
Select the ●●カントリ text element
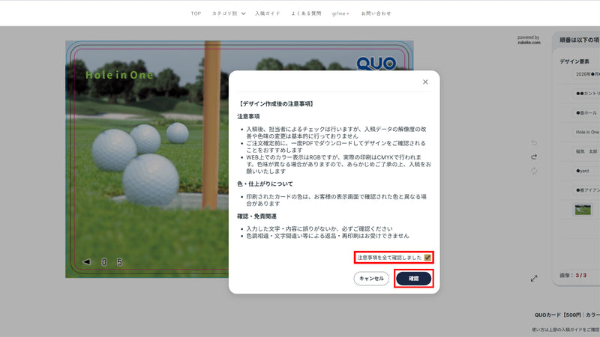coord(588,94)
